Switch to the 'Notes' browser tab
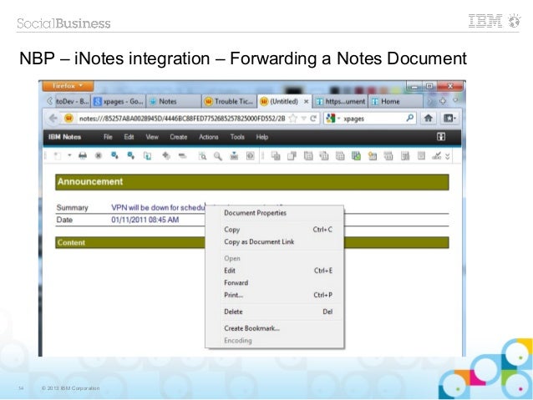 tap(174, 101)
